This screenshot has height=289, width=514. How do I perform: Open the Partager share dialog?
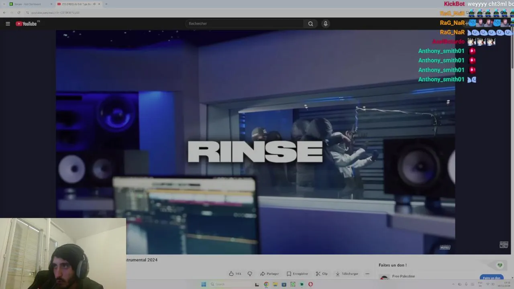click(269, 274)
